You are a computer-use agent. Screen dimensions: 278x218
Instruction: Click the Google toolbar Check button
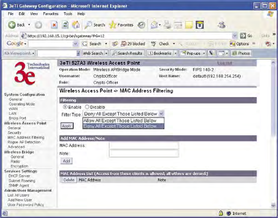[160, 44]
